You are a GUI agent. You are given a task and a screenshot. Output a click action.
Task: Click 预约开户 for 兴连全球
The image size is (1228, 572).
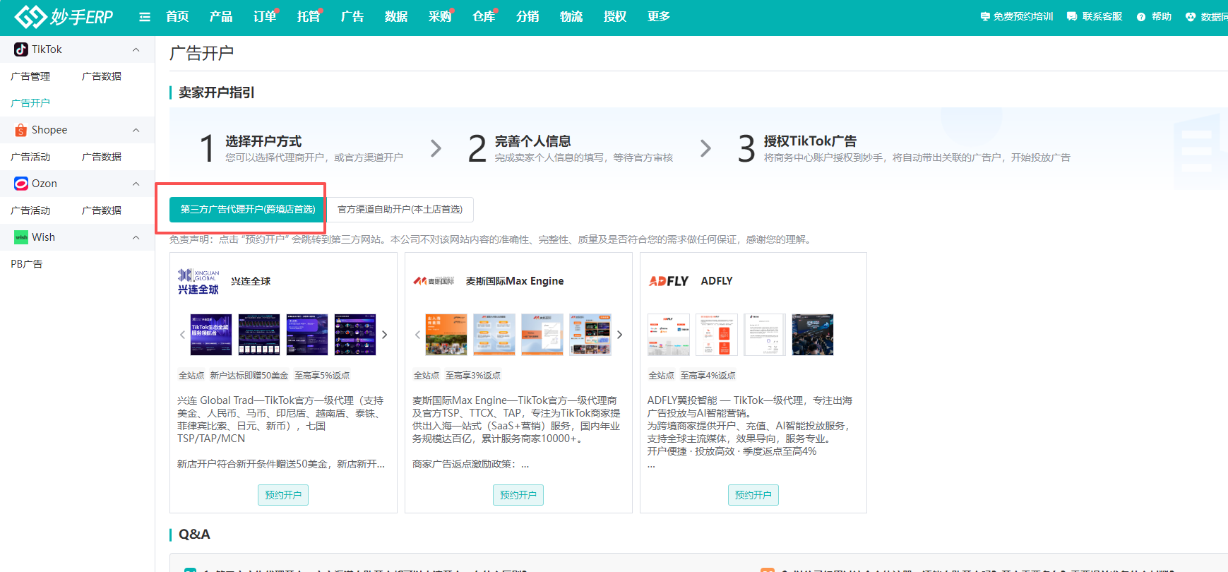[283, 495]
